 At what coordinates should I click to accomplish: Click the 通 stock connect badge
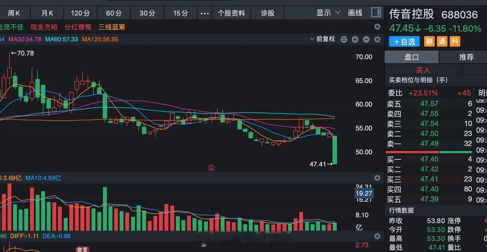pos(442,41)
